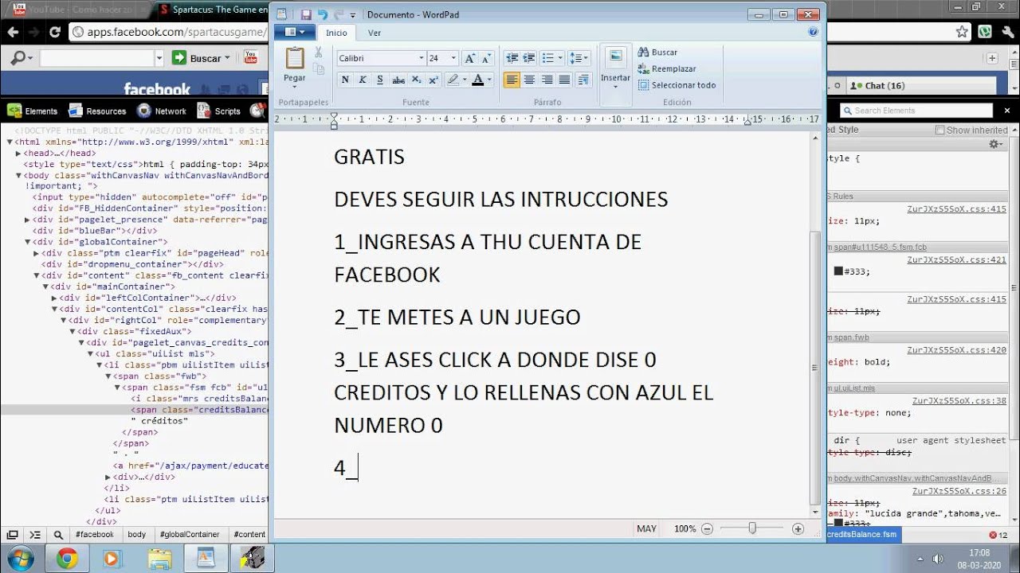This screenshot has height=573, width=1020.
Task: Bookmark the page with the star icon
Action: (x=962, y=32)
